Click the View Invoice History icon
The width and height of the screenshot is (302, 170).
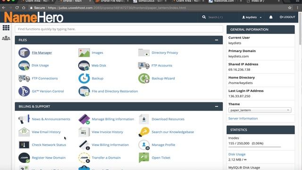pyautogui.click(x=84, y=132)
